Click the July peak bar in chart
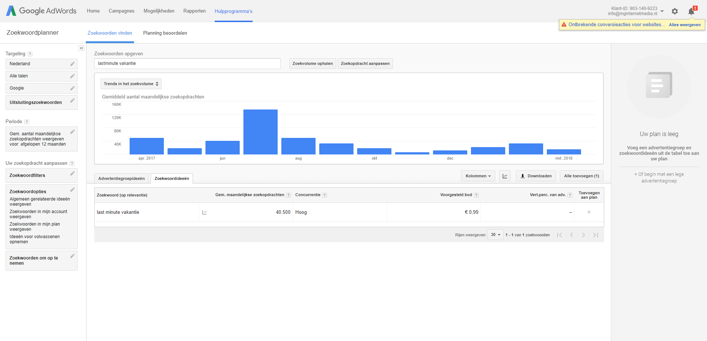The height and width of the screenshot is (341, 707). point(260,132)
